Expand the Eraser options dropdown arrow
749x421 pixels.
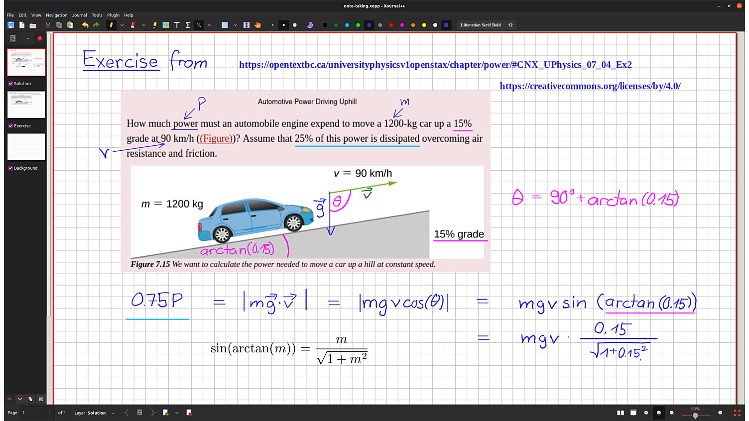[144, 25]
